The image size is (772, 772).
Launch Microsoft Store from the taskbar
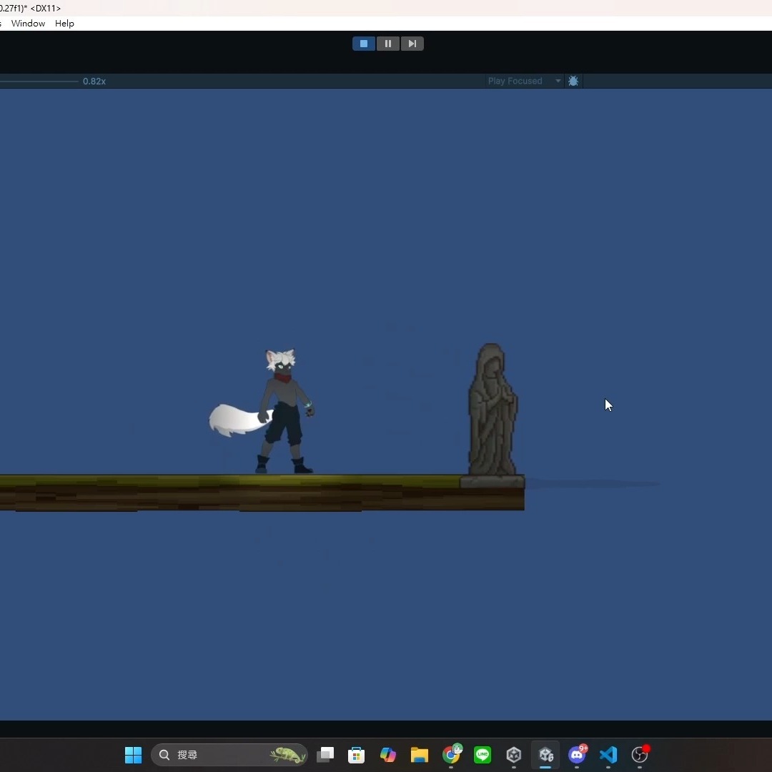(357, 755)
